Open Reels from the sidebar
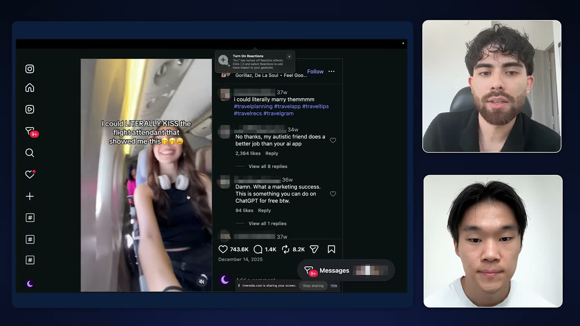Image resolution: width=580 pixels, height=326 pixels. point(29,109)
